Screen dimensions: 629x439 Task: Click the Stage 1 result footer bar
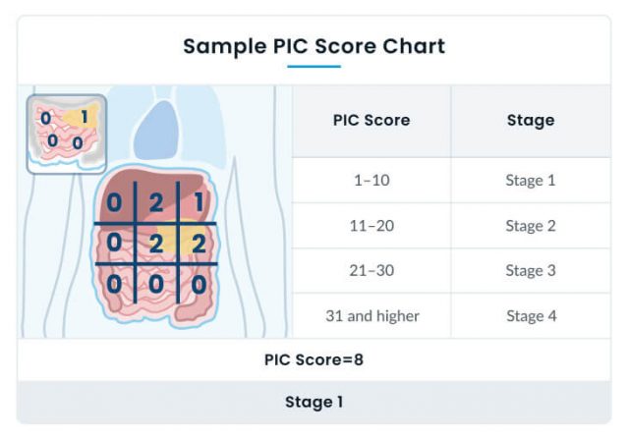click(314, 402)
